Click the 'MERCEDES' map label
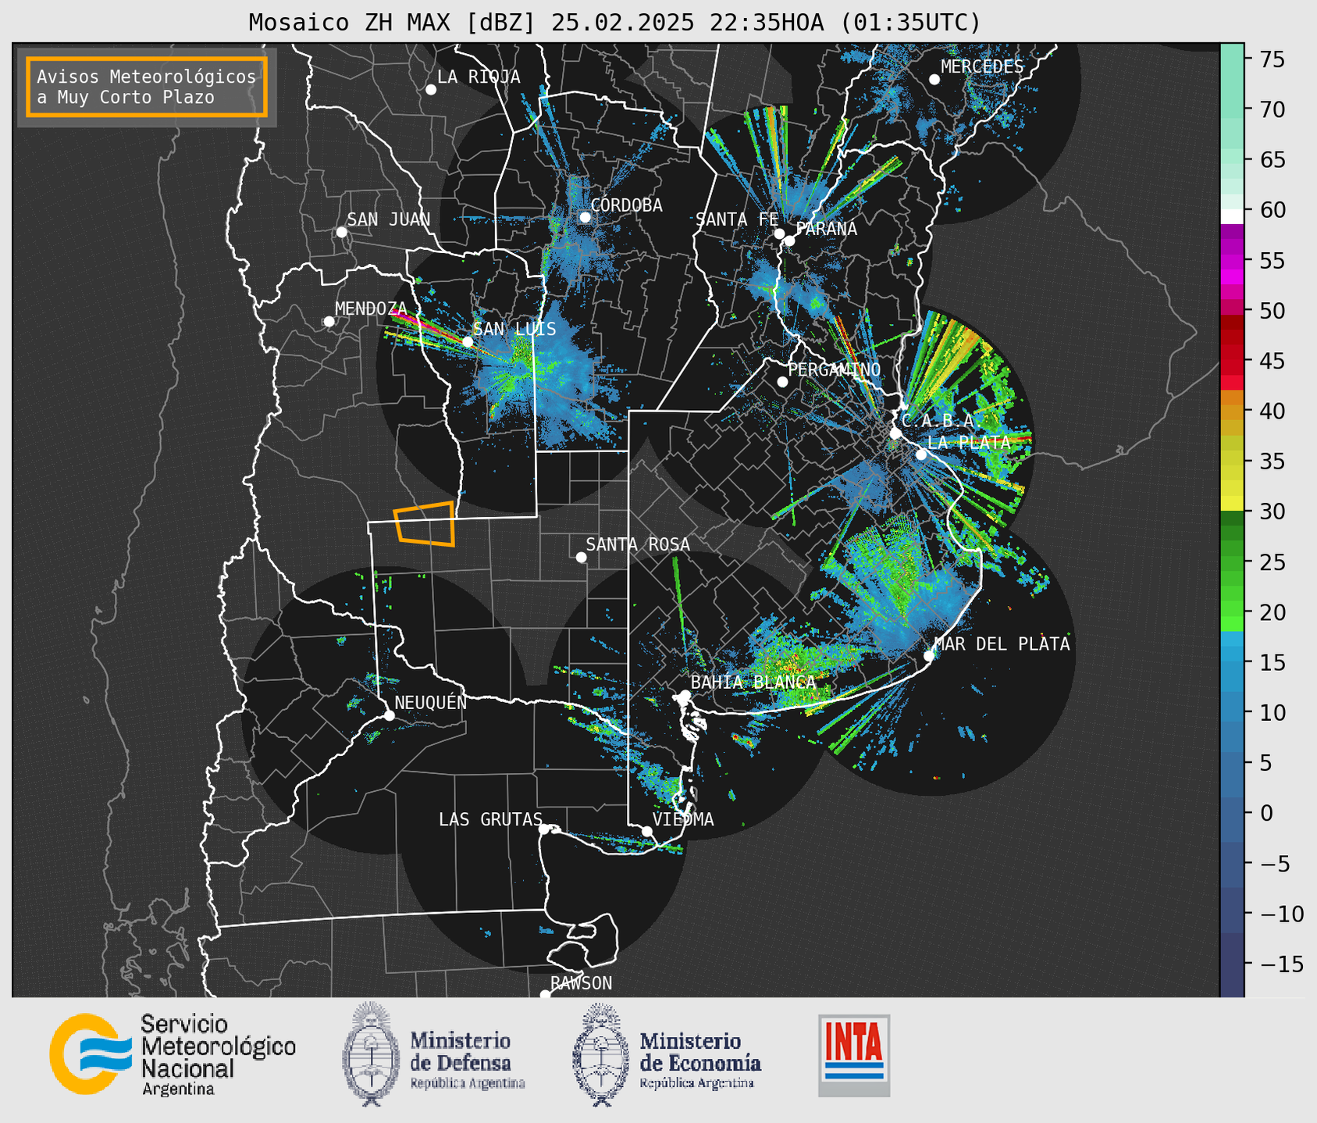 pos(982,67)
